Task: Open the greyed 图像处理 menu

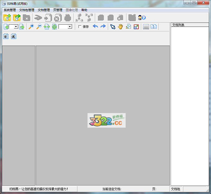Action: [x=72, y=10]
